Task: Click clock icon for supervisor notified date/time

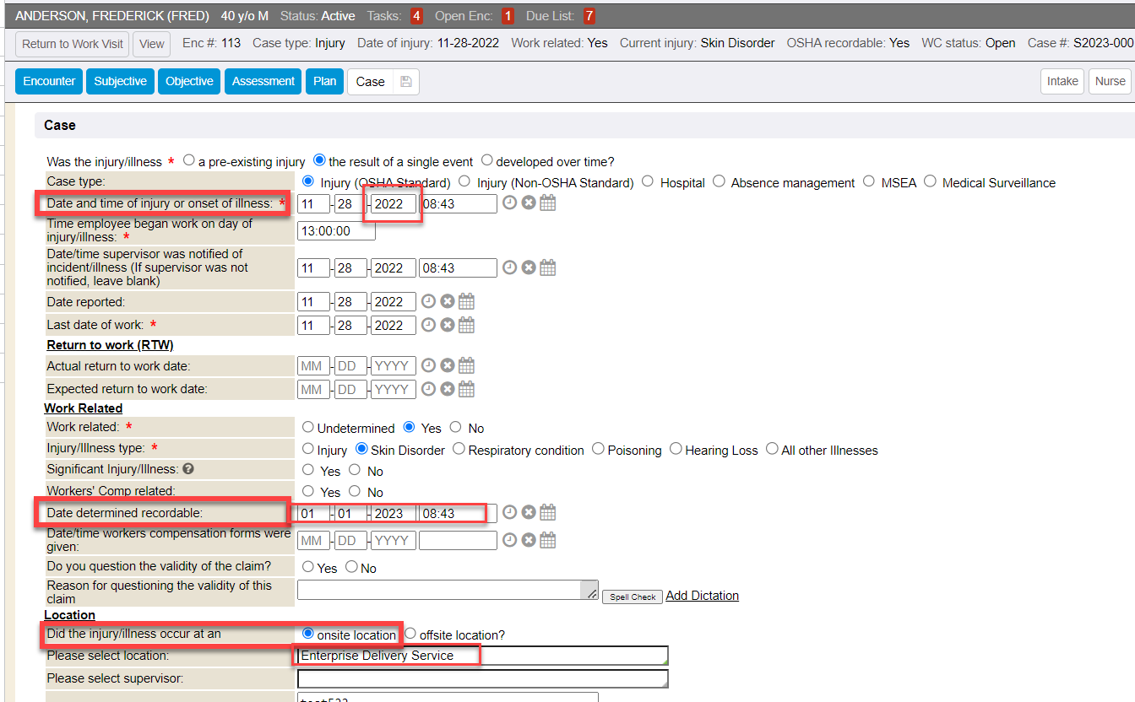Action: point(510,268)
